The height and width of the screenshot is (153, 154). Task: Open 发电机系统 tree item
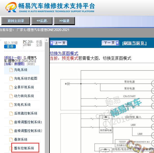(x=22, y=105)
